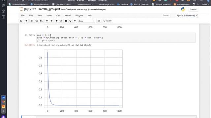The width and height of the screenshot is (211, 118).
Task: Open the command palette keyboard icon
Action: [x=99, y=21]
